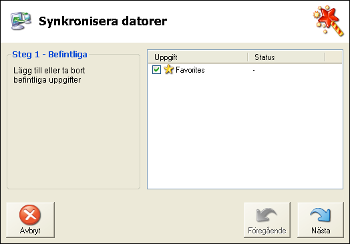The image size is (350, 244).
Task: Click the magic wand wizard icon
Action: click(x=328, y=21)
